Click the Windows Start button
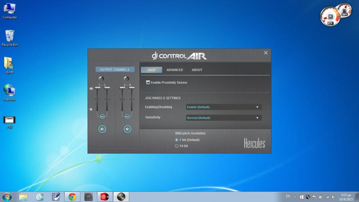Image resolution: width=359 pixels, height=202 pixels. point(7,197)
